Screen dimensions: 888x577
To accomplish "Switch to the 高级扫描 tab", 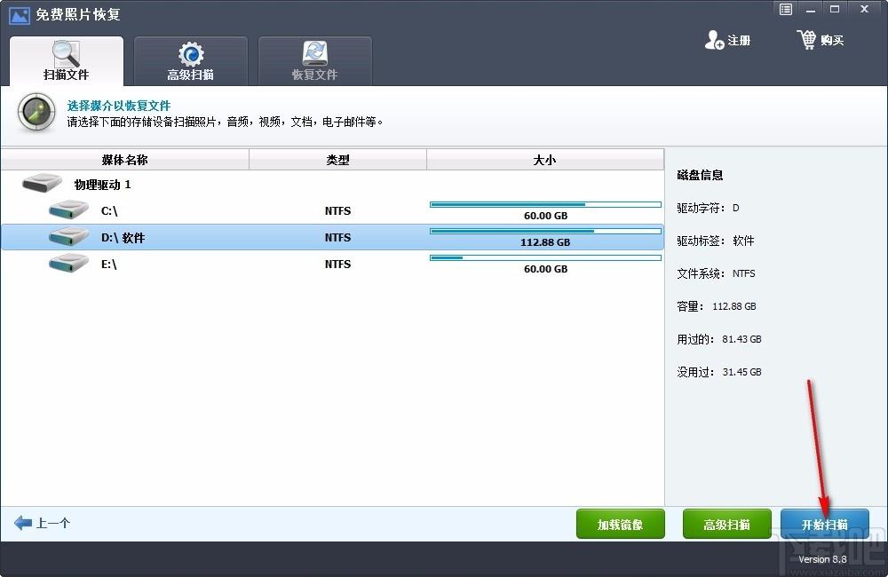I will click(x=190, y=61).
